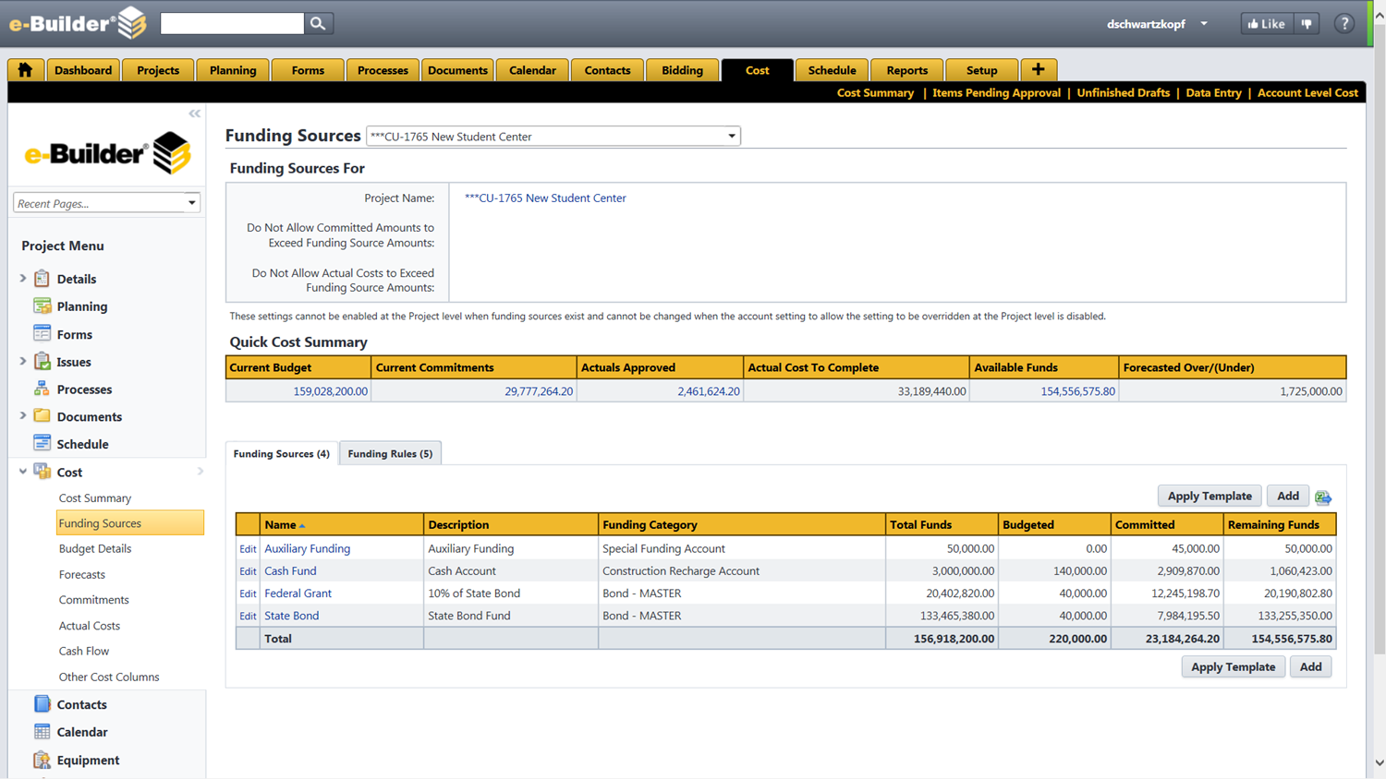Open the Setup tab
This screenshot has width=1386, height=779.
[982, 70]
